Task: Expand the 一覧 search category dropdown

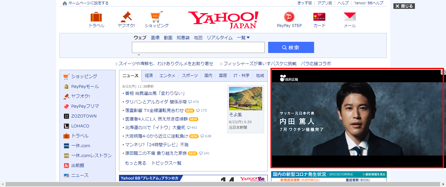Action: (243, 38)
